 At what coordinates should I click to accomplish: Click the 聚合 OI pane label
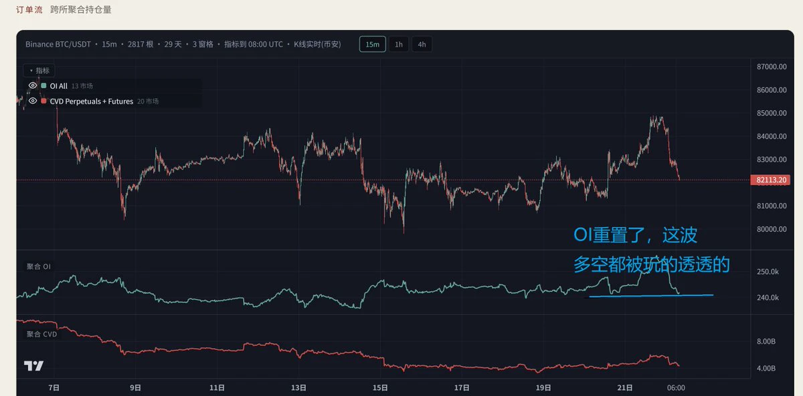(39, 266)
